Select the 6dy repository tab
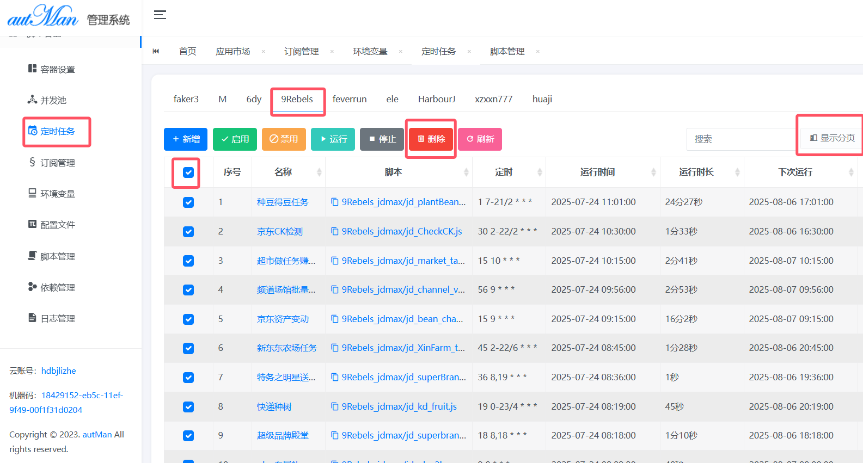Image resolution: width=863 pixels, height=463 pixels. click(x=254, y=99)
